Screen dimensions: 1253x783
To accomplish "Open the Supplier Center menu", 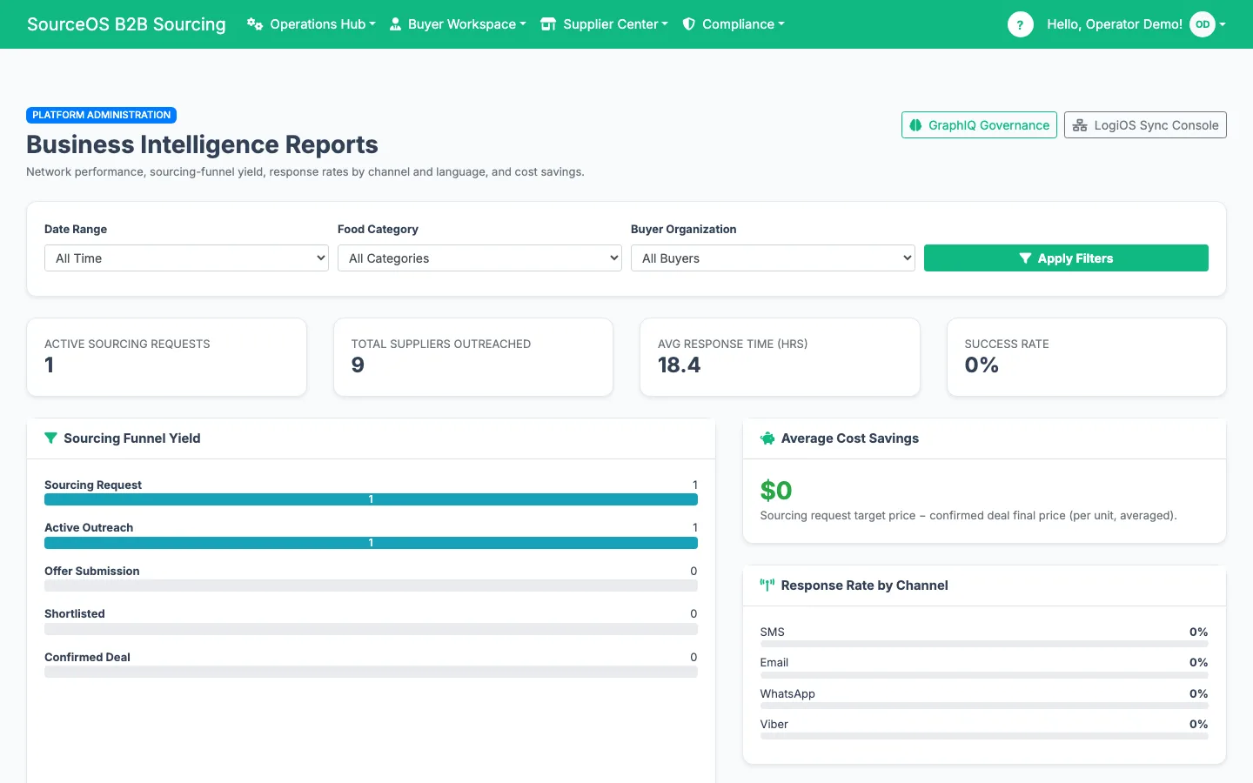I will coord(604,24).
